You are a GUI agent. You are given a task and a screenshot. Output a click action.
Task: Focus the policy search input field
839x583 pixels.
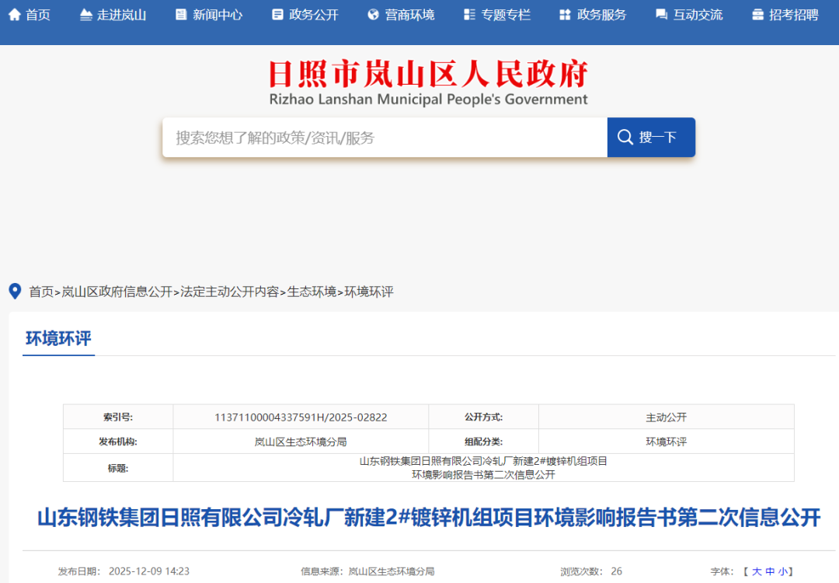click(385, 138)
